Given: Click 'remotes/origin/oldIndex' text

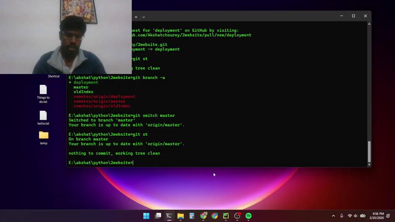Looking at the screenshot, I should [102, 106].
